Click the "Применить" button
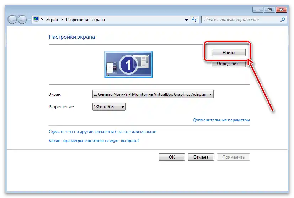The height and width of the screenshot is (198, 294). (233, 157)
